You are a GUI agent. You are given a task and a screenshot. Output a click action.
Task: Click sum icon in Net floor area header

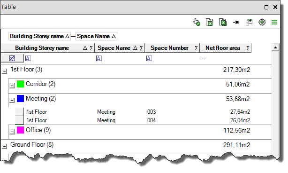pos(248,48)
